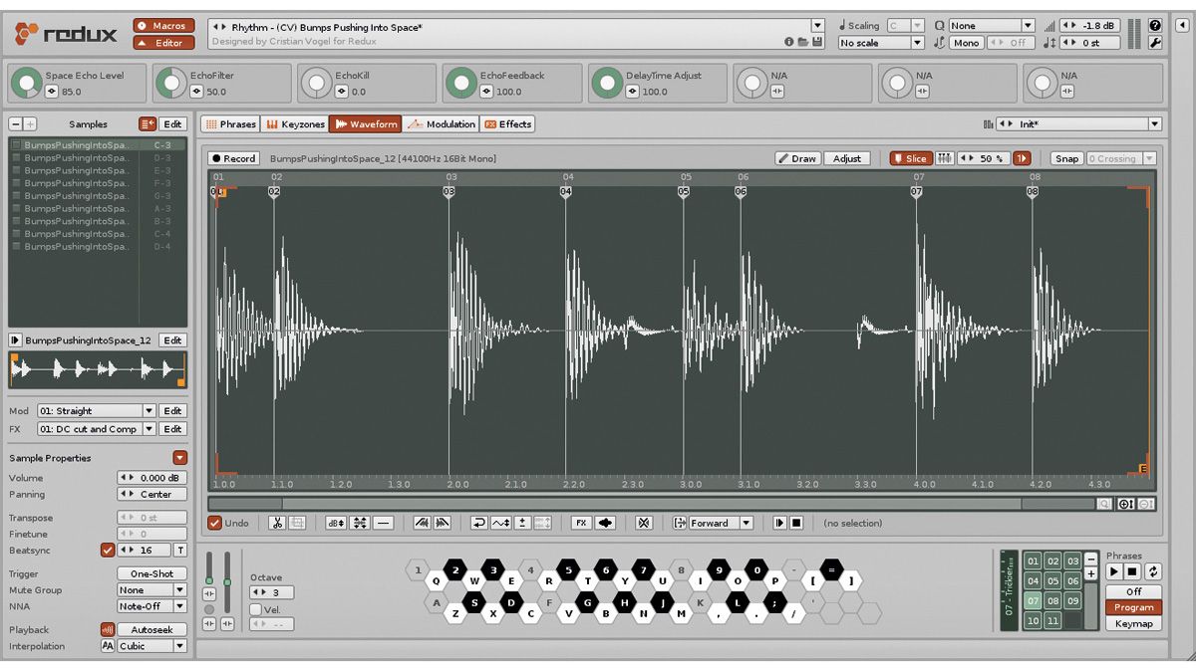Toggle the Undo checkbox
This screenshot has height=672, width=1196.
[214, 523]
